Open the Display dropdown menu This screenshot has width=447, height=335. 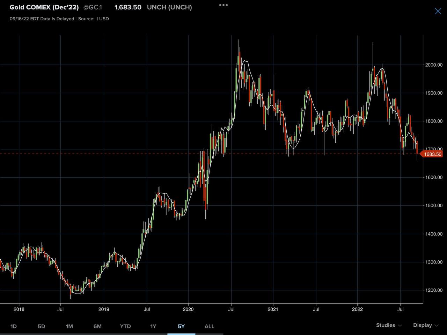point(425,325)
